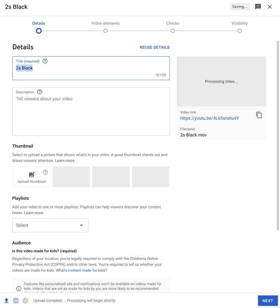Close the upload dialog
The height and width of the screenshot is (308, 280).
click(269, 7)
